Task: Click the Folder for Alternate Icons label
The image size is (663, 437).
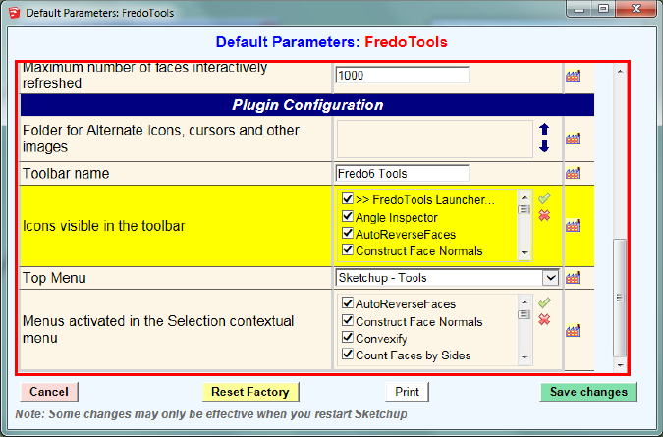Action: click(161, 138)
